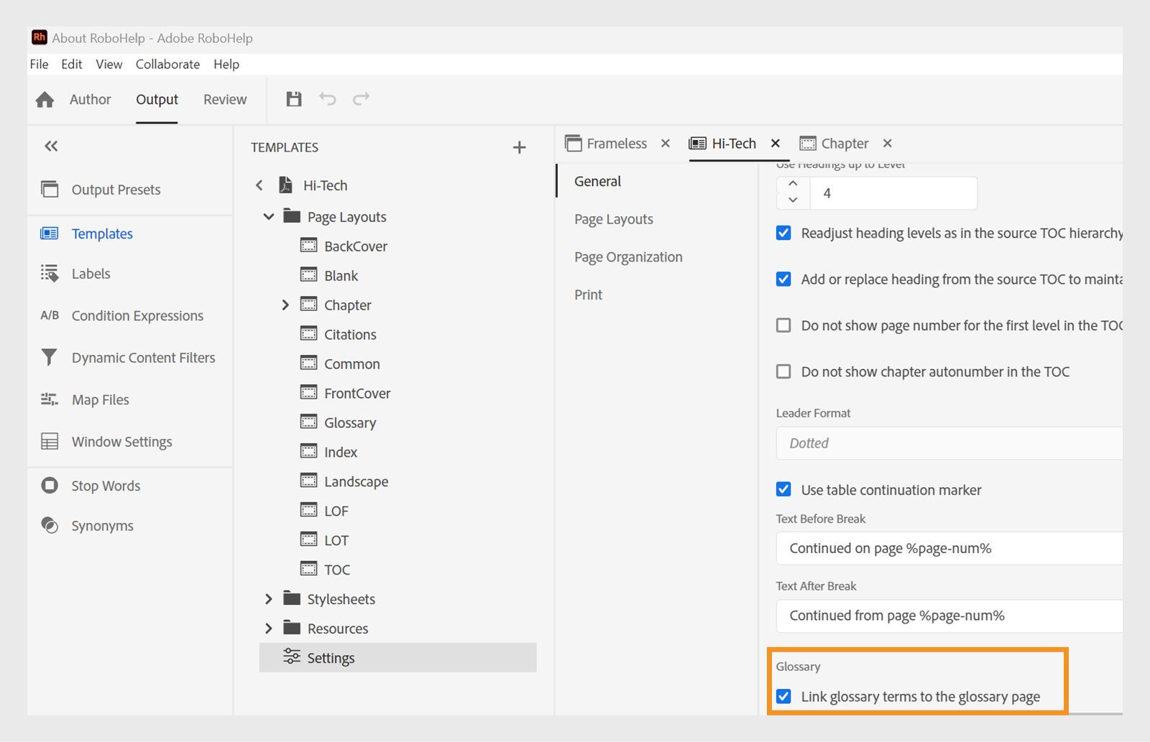Viewport: 1150px width, 742px height.
Task: Open the Page Organization settings section
Action: pos(628,257)
